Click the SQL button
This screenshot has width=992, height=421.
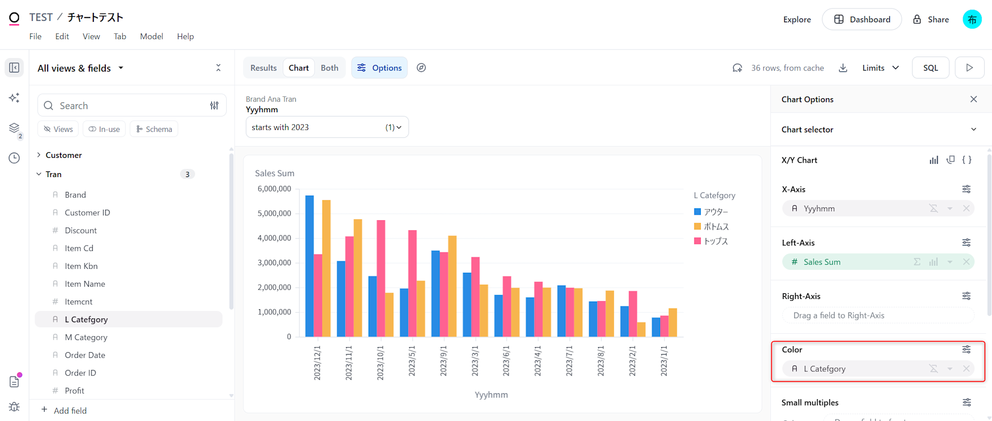[930, 68]
